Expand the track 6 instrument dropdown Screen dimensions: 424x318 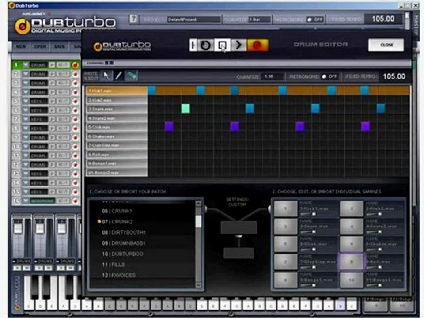click(x=26, y=110)
